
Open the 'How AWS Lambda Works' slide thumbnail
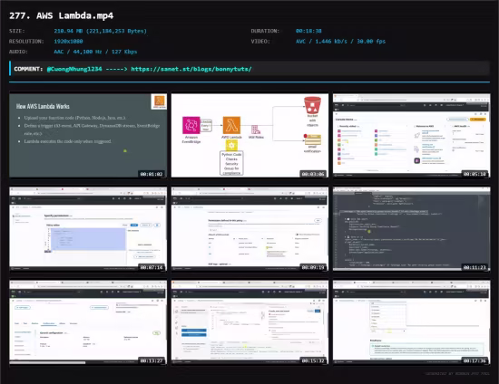pos(88,136)
